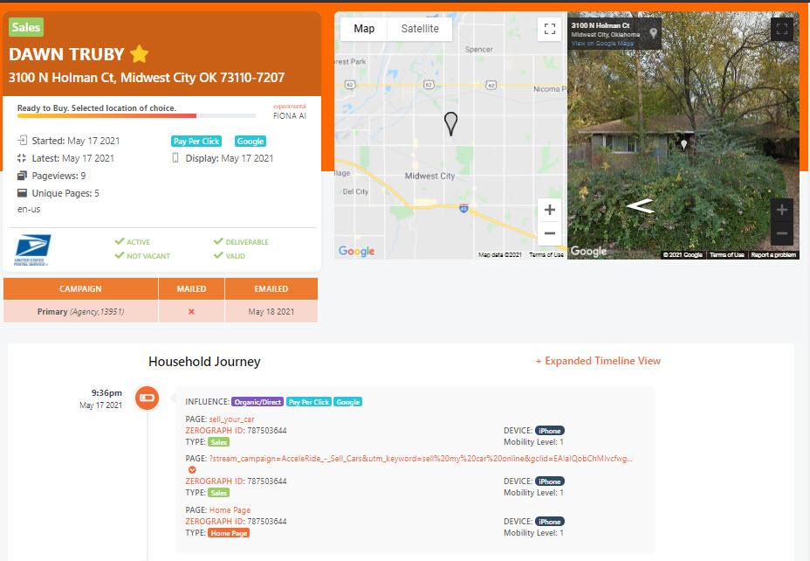Viewport: 810px width, 561px height.
Task: Zoom out on the street view
Action: coord(782,233)
